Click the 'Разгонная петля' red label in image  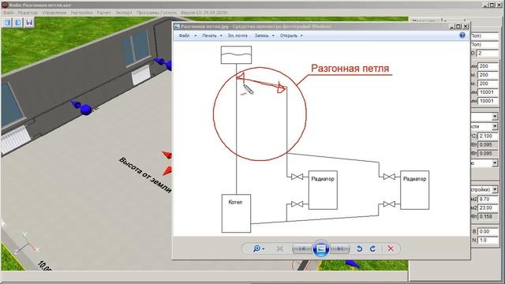pos(350,69)
